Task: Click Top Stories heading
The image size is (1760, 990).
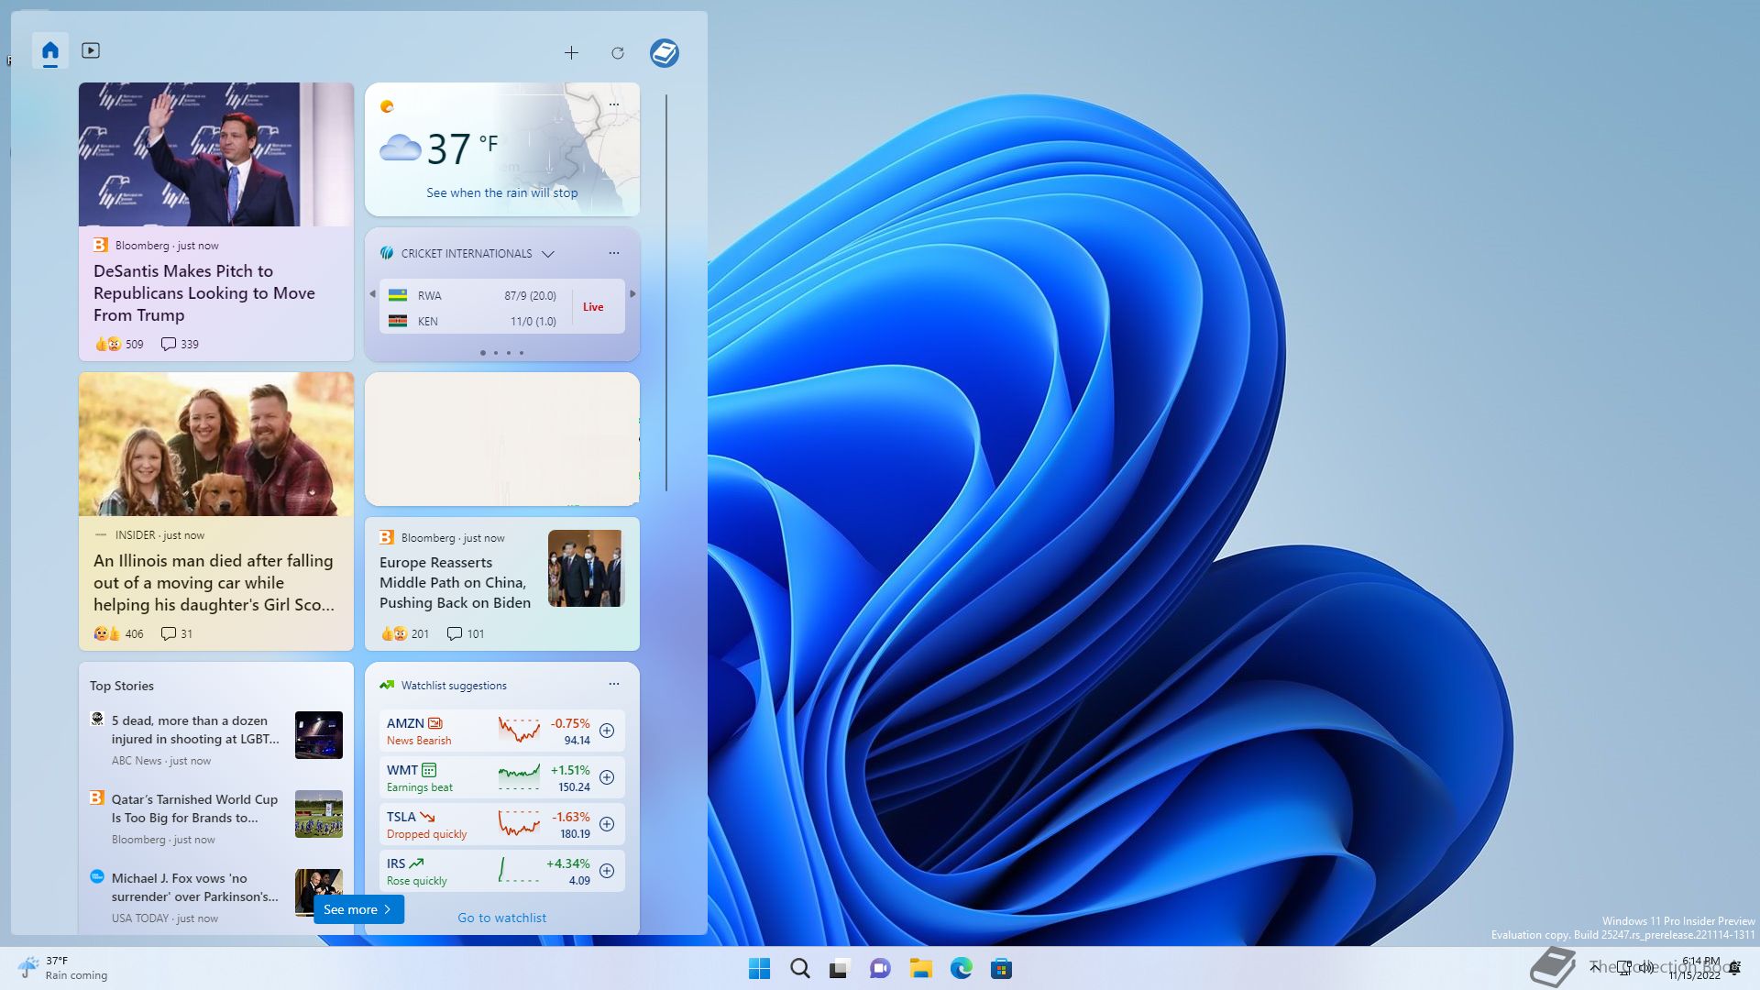Action: (122, 686)
